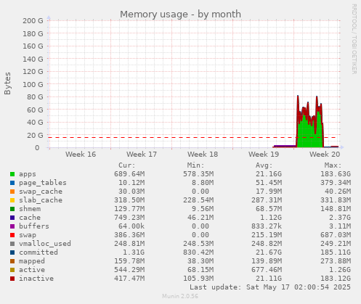The height and width of the screenshot is (304, 361).
Task: Click the apps green legend swatch
Action: click(x=12, y=174)
